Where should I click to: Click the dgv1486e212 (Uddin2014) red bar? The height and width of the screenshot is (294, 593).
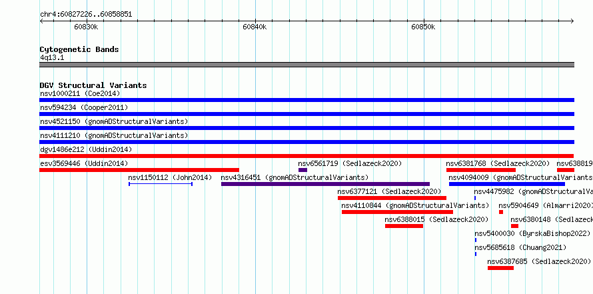[x=306, y=156]
